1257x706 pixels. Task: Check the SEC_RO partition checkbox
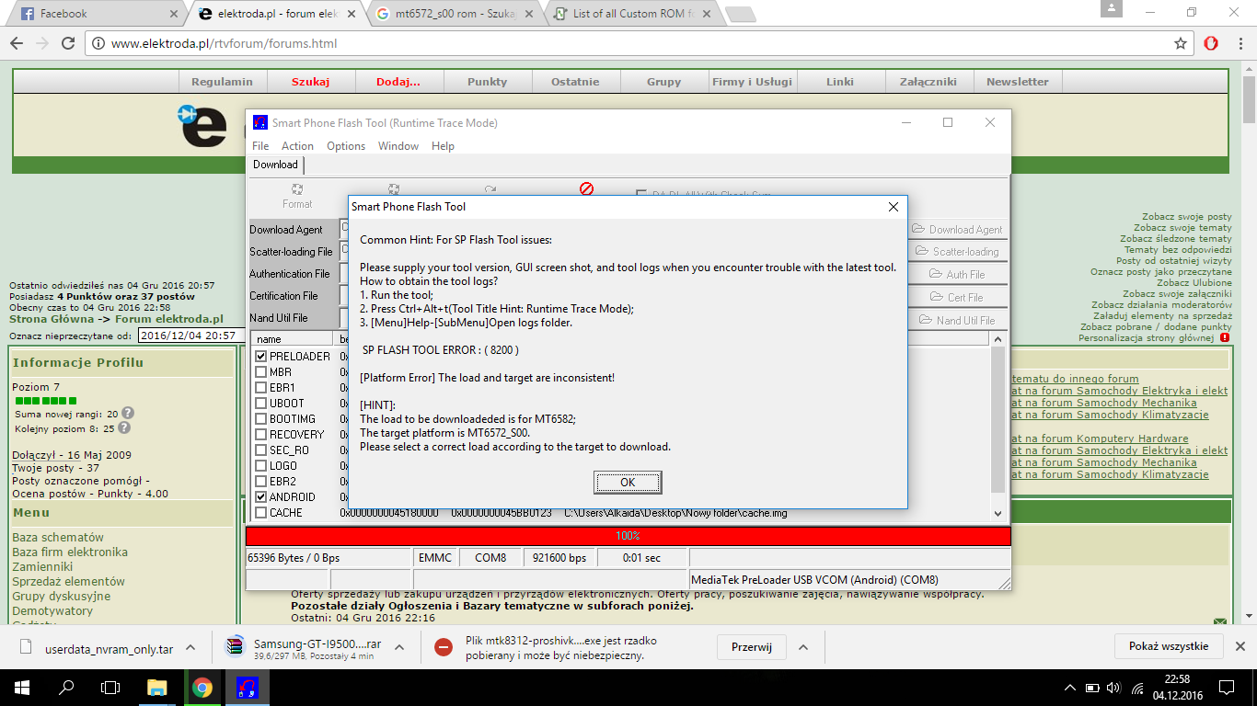tap(261, 450)
